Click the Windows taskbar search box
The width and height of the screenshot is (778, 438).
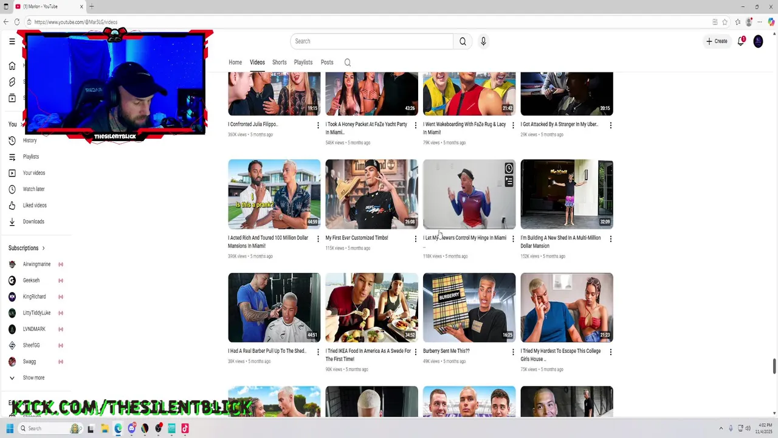pyautogui.click(x=50, y=428)
